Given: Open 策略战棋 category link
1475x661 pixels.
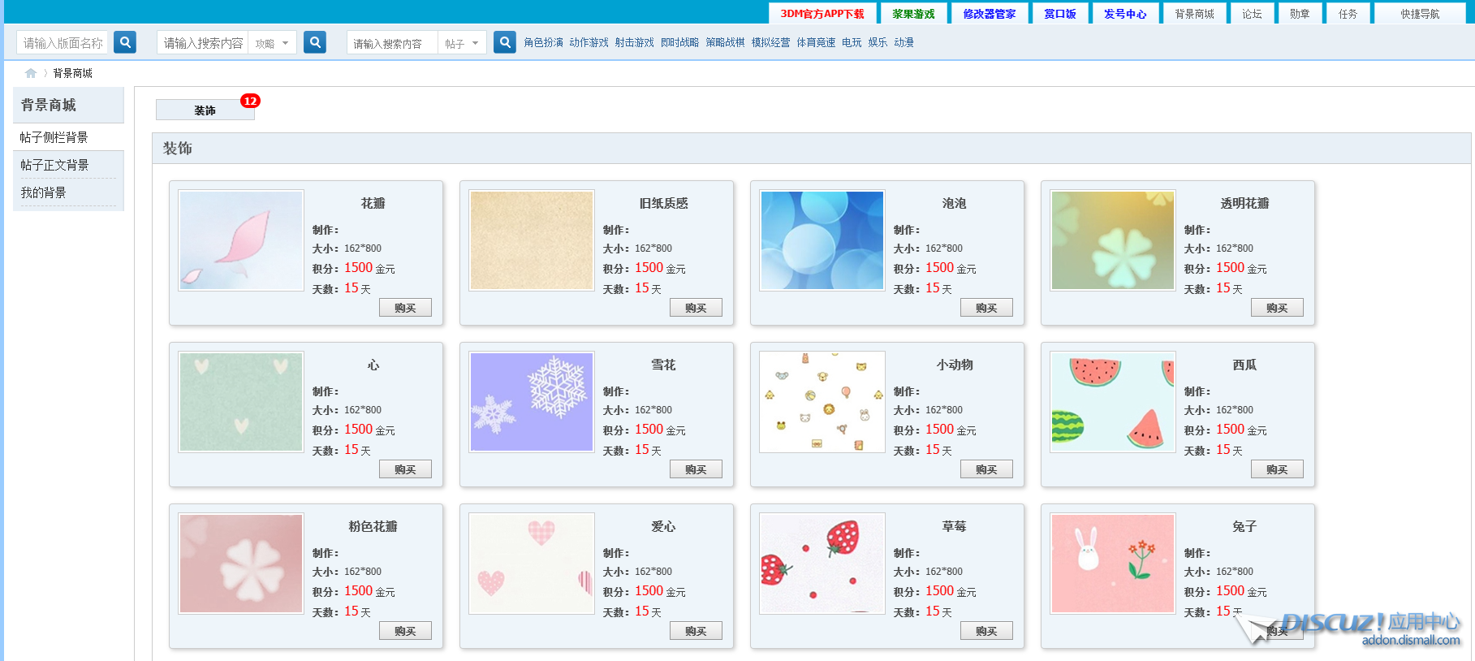Looking at the screenshot, I should pos(725,42).
